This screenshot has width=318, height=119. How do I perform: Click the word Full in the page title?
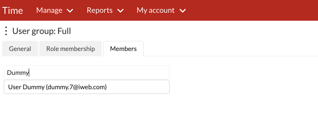64,31
